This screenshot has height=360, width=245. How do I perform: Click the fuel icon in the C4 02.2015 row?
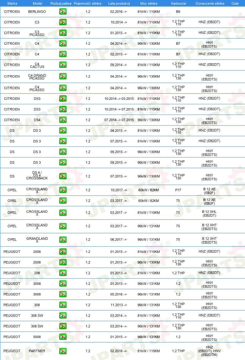point(63,54)
